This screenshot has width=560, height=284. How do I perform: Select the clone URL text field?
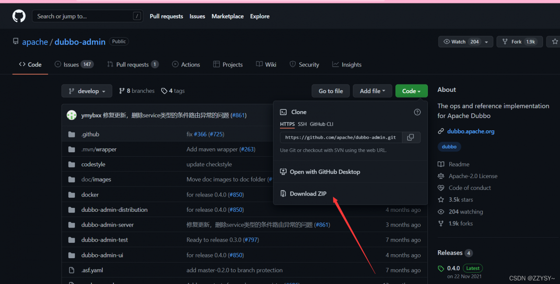pyautogui.click(x=341, y=137)
